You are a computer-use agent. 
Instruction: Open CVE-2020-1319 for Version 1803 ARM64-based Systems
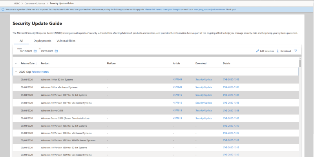(231, 141)
